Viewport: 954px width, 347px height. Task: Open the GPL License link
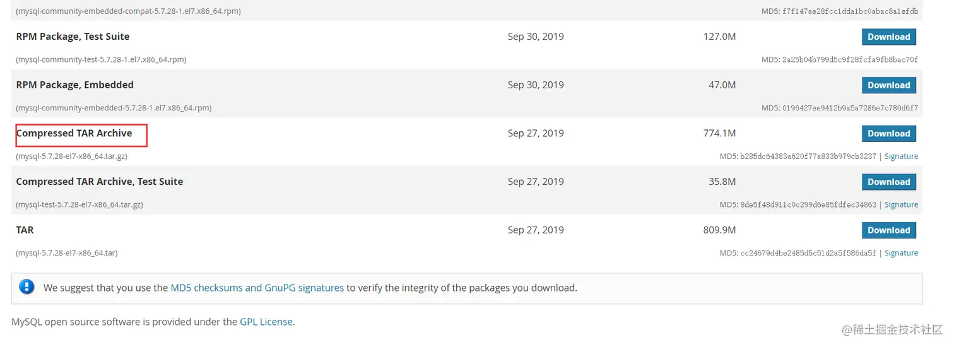[266, 322]
